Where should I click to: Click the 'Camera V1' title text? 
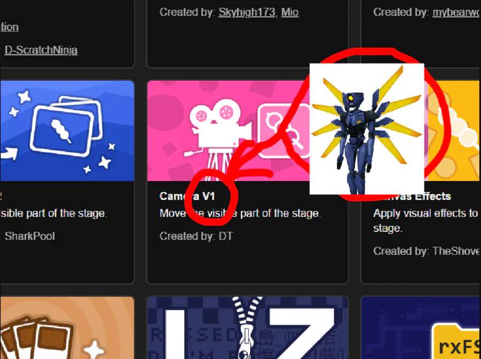(x=187, y=196)
